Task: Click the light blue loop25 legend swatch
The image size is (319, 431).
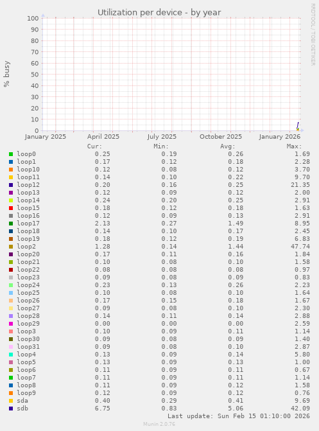Action: [x=11, y=293]
